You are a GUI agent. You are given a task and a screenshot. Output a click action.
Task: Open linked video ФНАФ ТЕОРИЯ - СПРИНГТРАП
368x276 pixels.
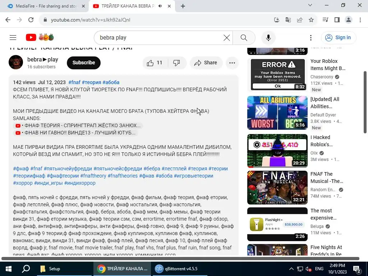point(78,125)
